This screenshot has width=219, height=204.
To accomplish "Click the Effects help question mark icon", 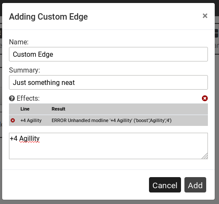I will coord(12,98).
